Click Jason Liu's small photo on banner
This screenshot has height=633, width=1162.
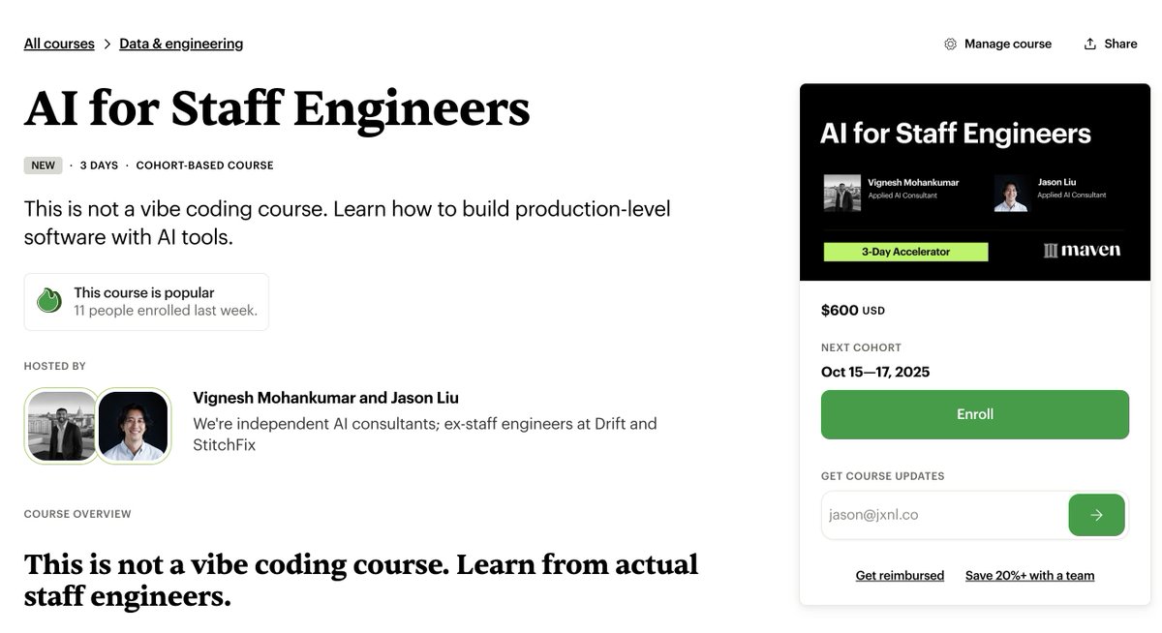pos(1011,193)
